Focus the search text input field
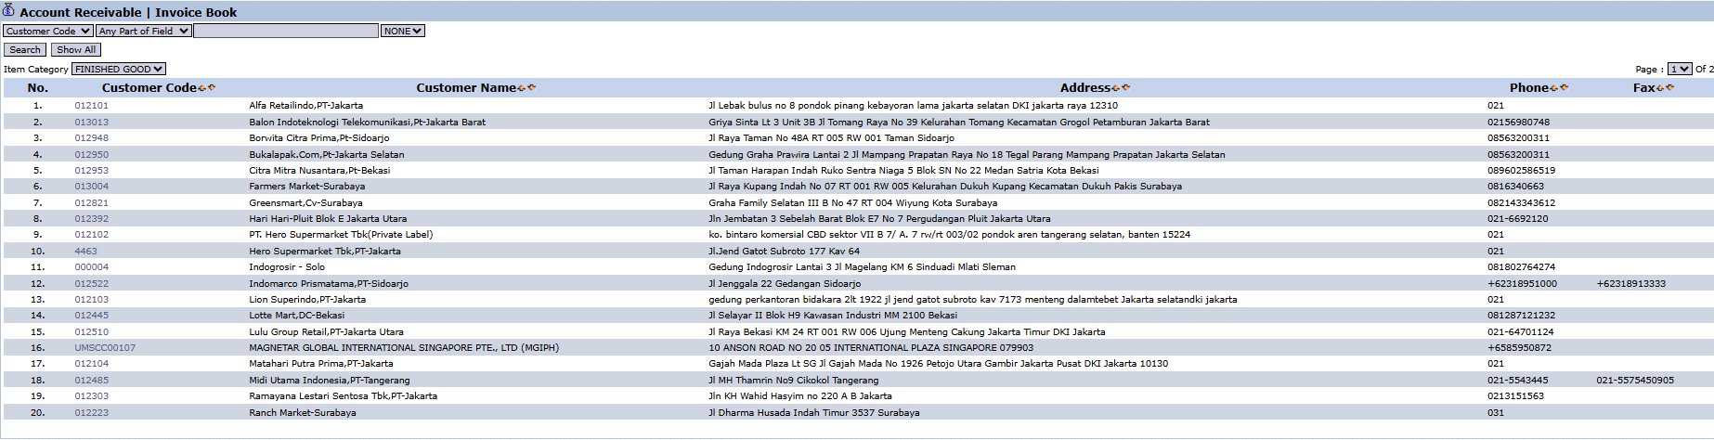The image size is (1714, 440). (286, 31)
